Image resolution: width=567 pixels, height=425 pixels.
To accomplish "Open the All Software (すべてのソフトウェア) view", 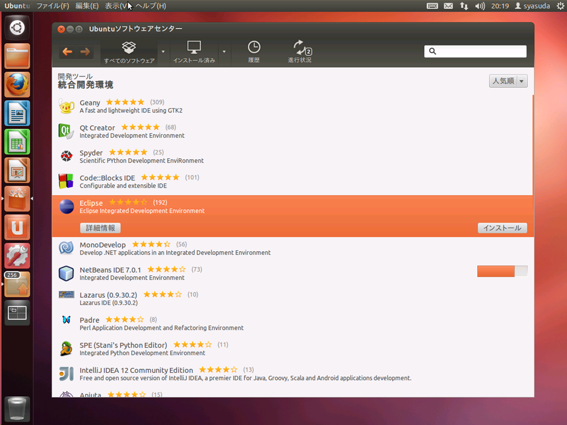I will tap(129, 52).
